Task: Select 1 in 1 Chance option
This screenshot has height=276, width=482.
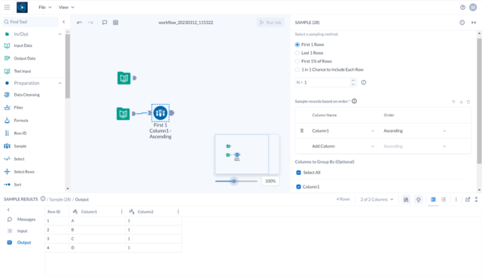Action: 297,69
